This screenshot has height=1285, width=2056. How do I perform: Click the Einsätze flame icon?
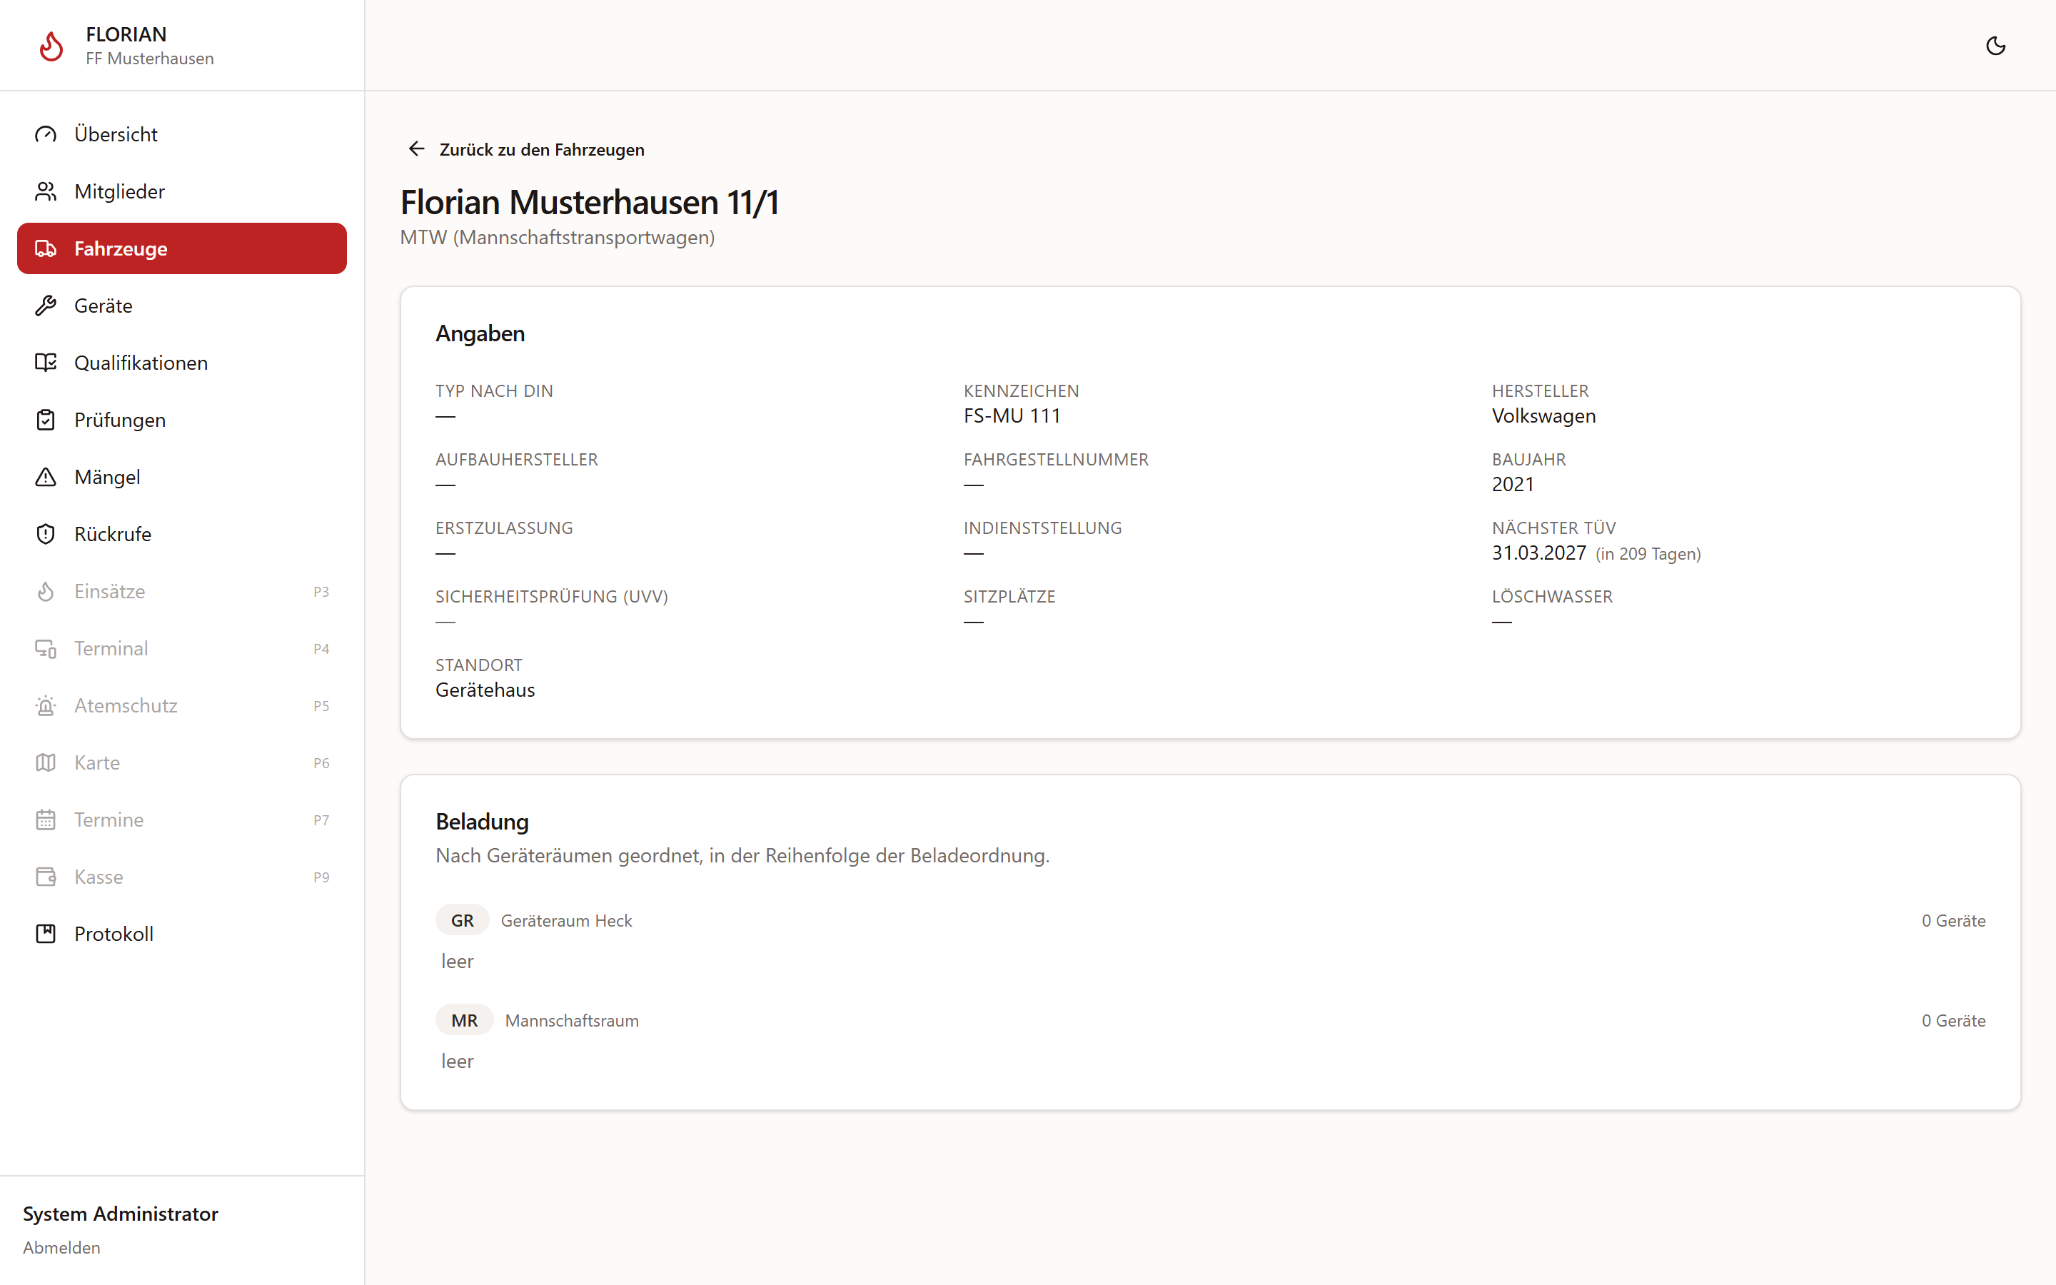pyautogui.click(x=46, y=590)
